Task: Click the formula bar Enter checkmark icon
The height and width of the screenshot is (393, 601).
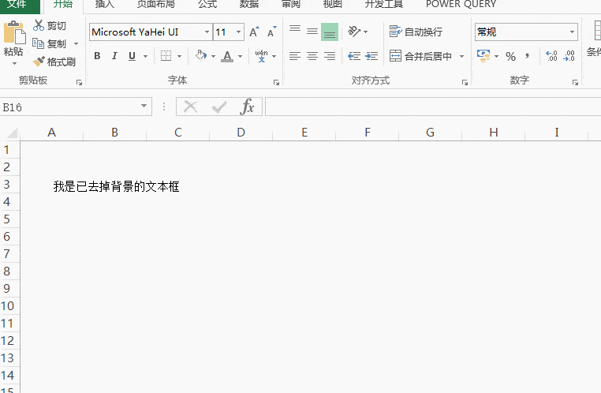Action: [219, 107]
